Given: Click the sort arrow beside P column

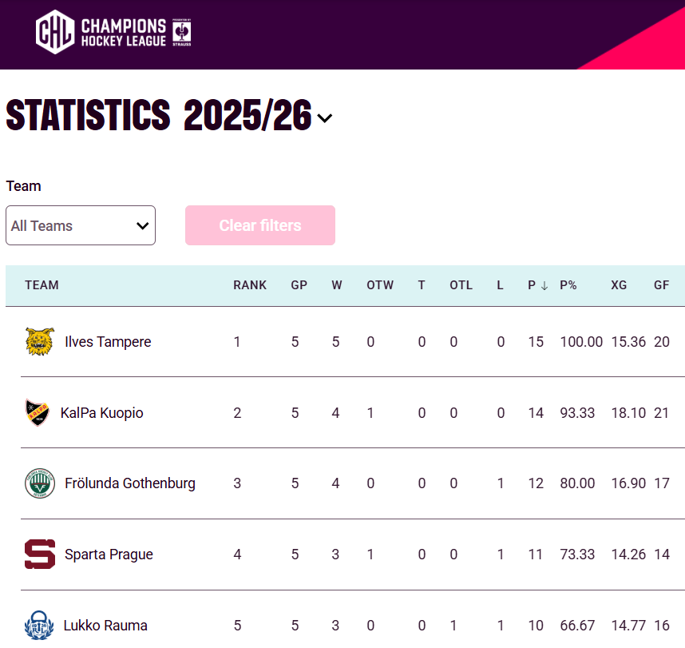Looking at the screenshot, I should coord(544,285).
